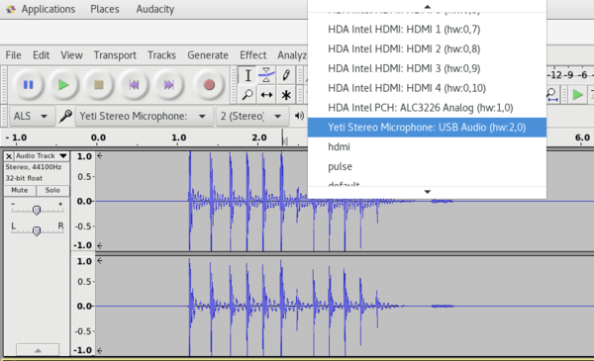594x361 pixels.
Task: Select the I-beam Selection tool
Action: coord(247,75)
